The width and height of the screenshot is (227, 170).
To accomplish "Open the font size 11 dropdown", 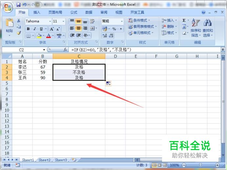I will click(x=63, y=21).
